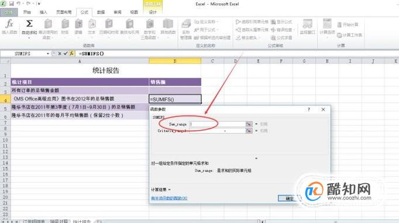Click the OK button in dialog
Screen dimensions: 399x223
tap(290, 198)
